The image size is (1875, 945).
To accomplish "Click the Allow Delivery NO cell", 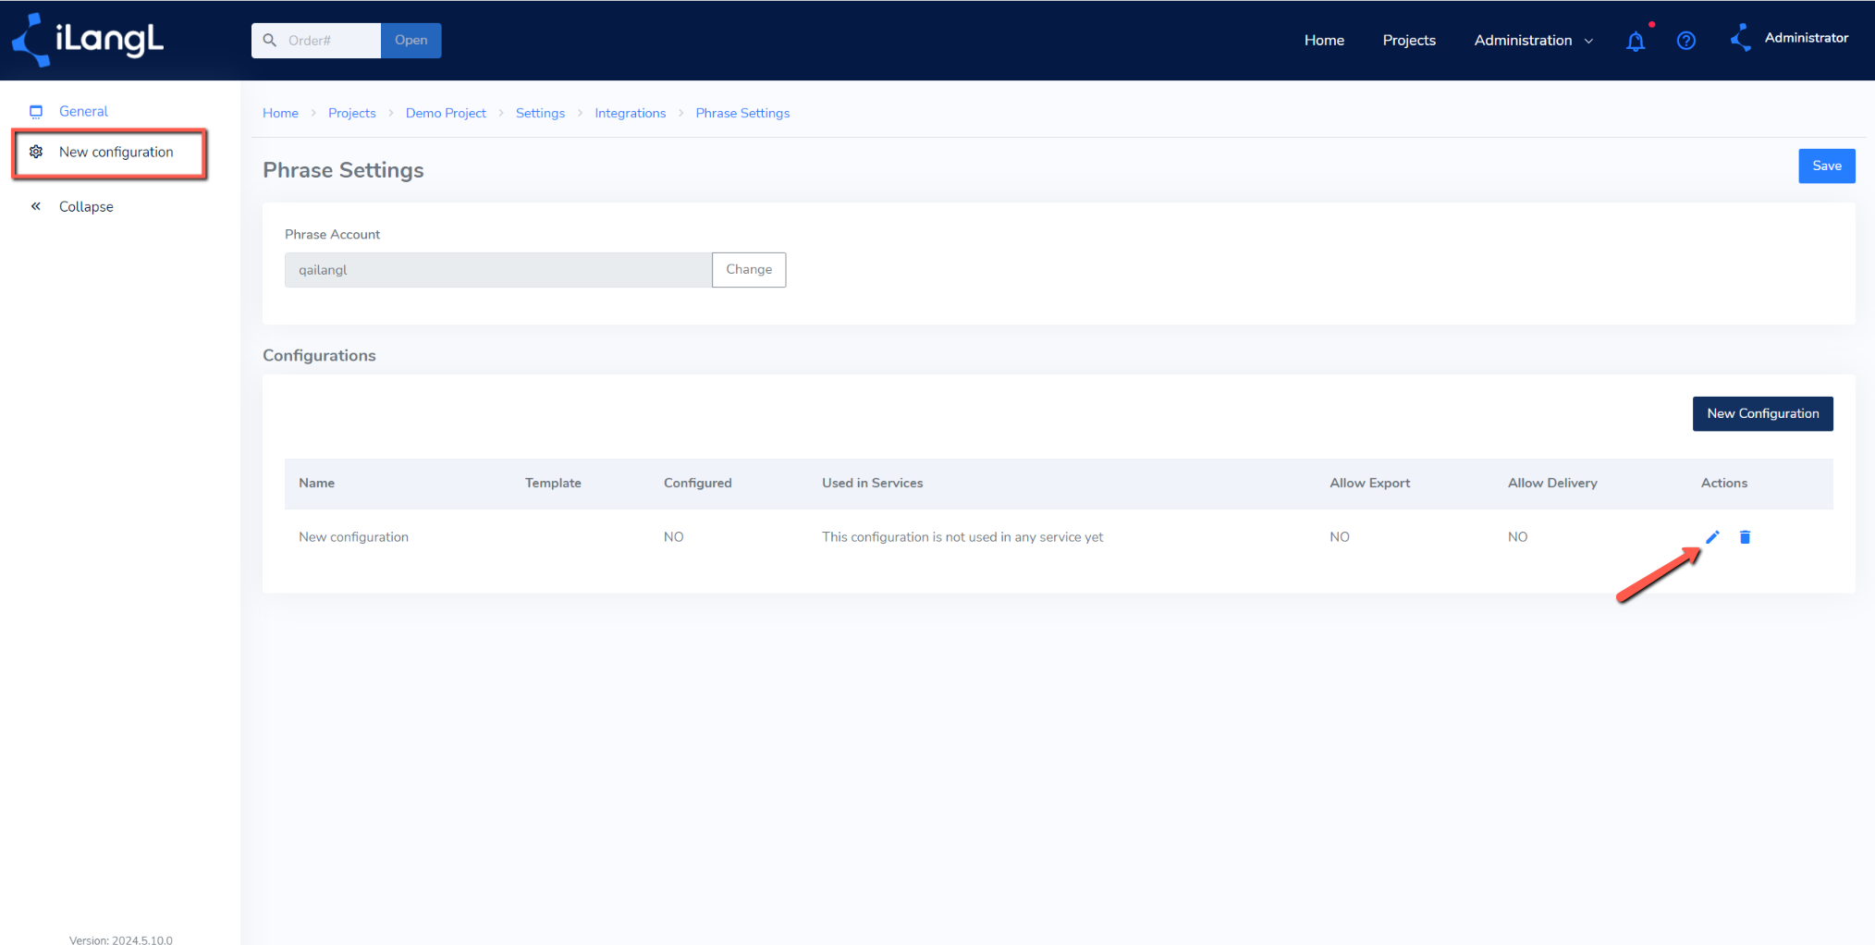I will (1517, 536).
